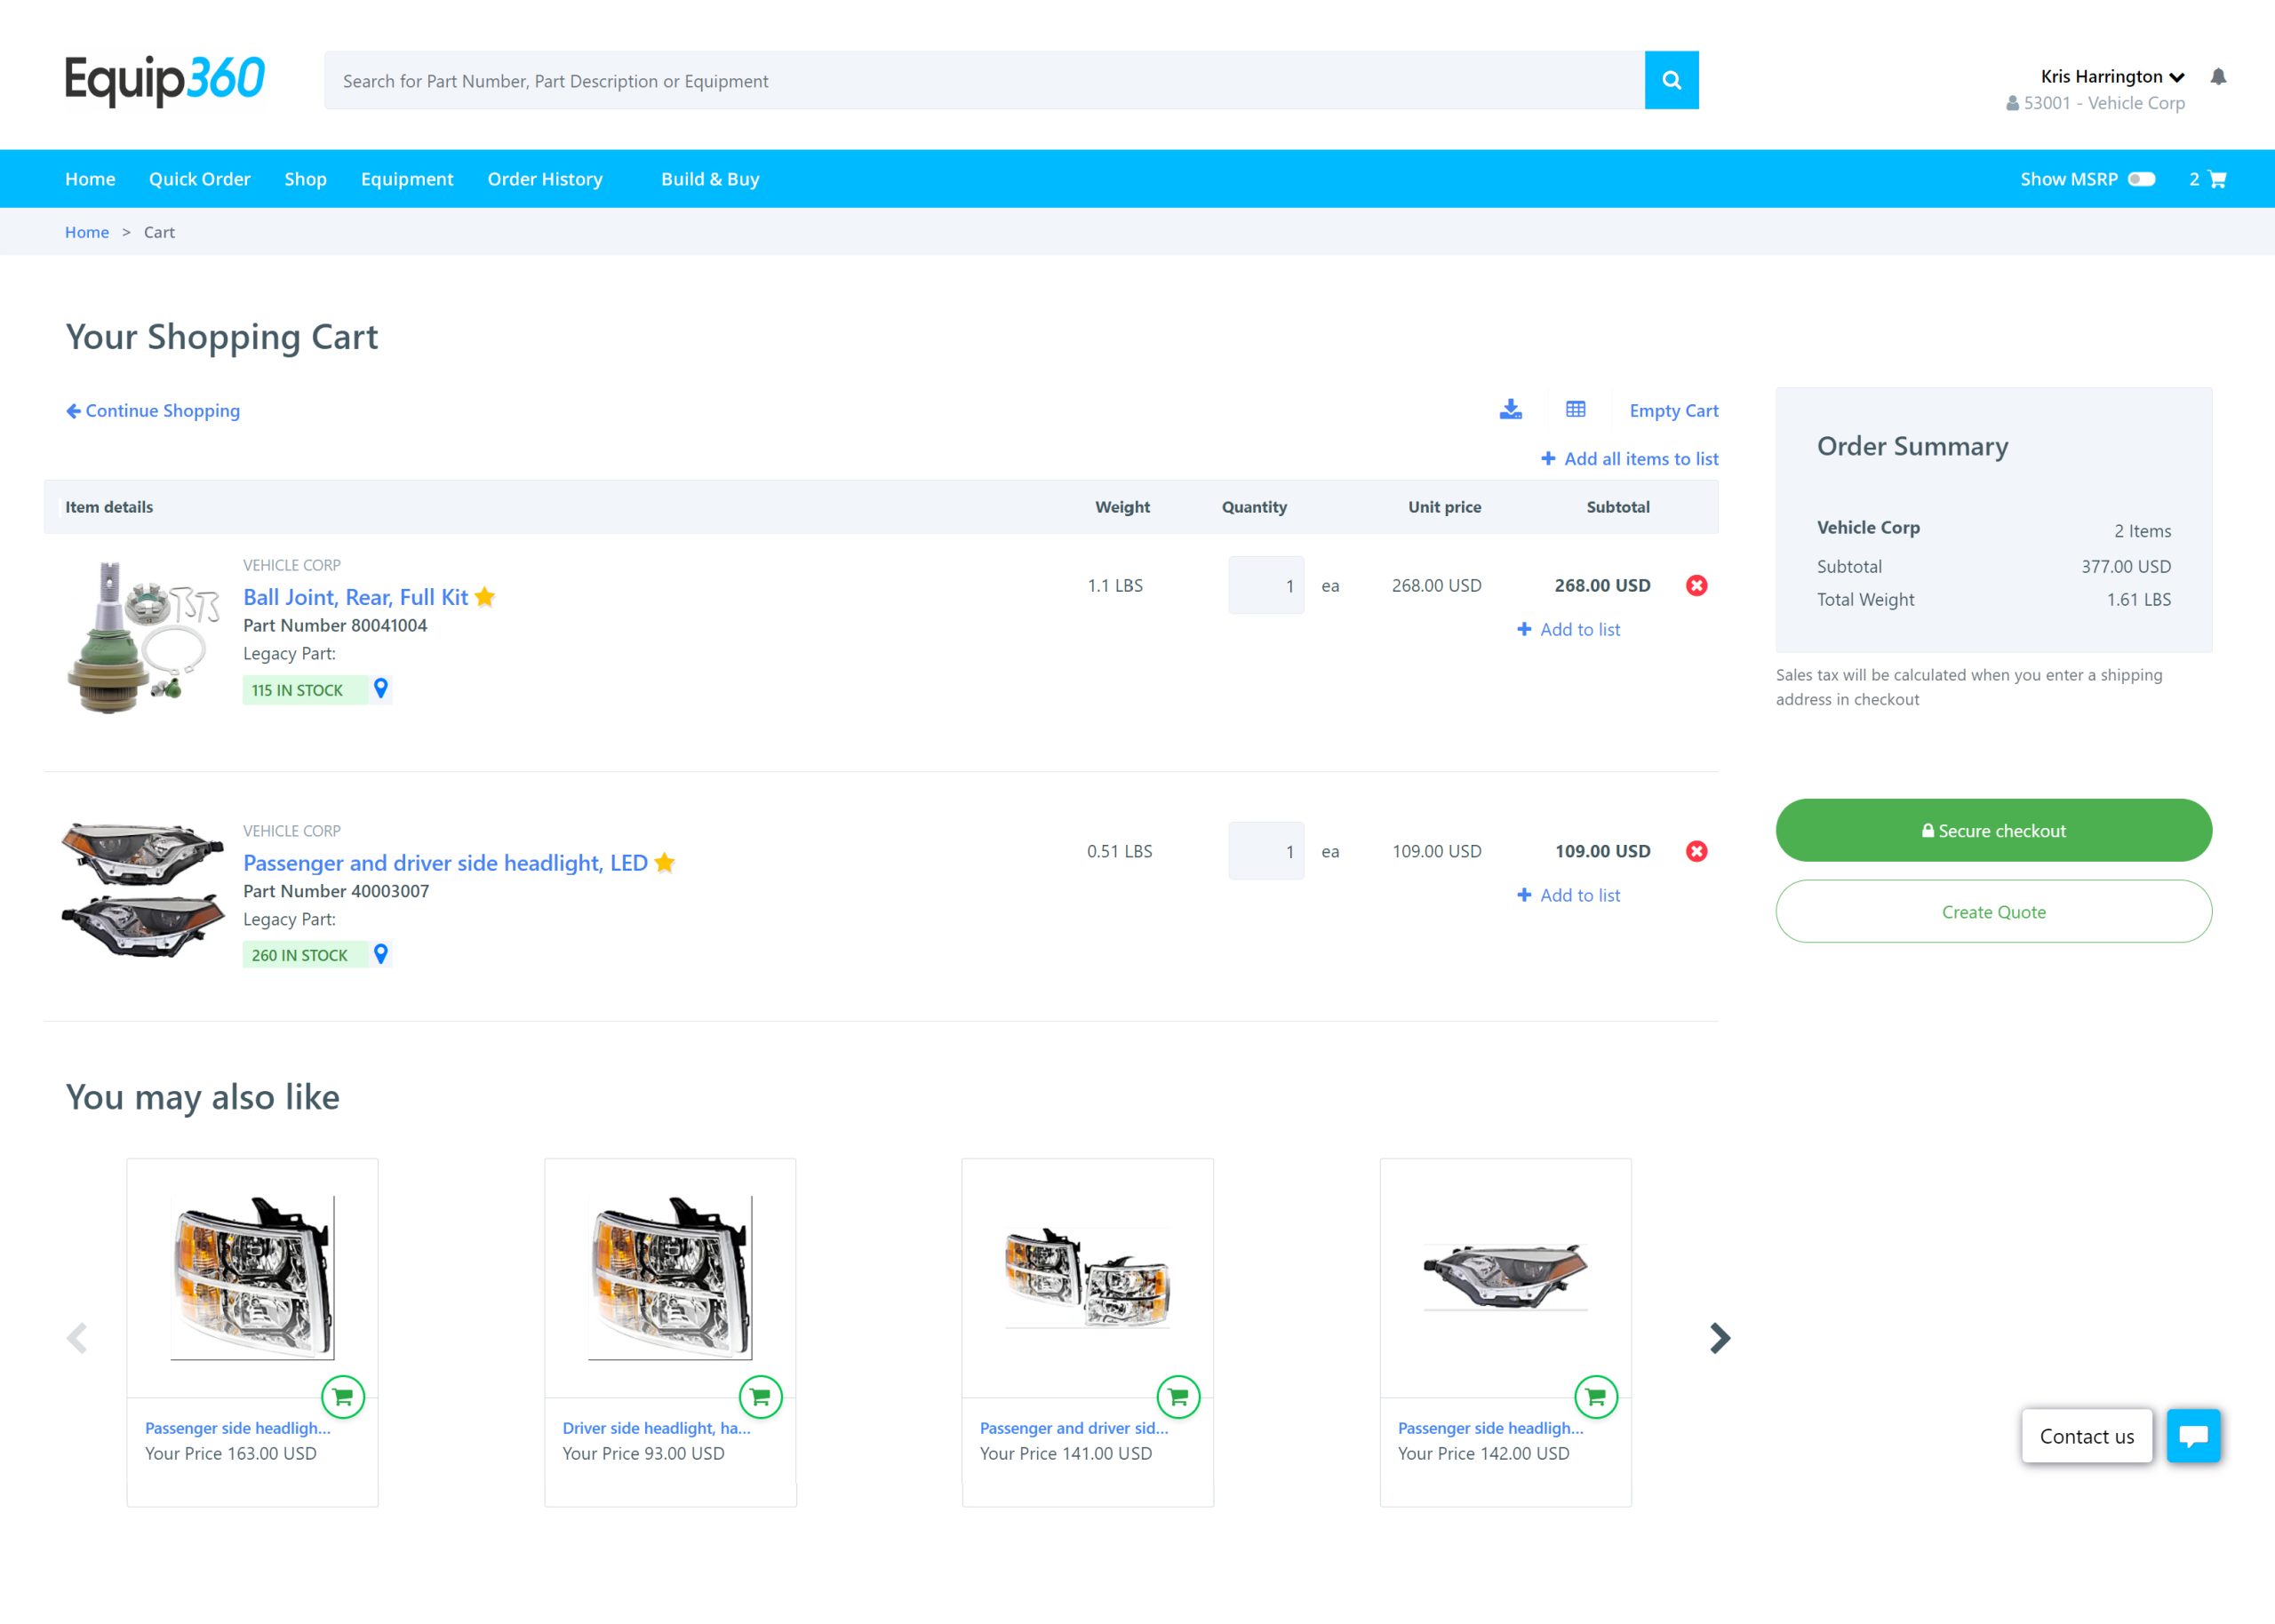Click Continue Shopping link

[153, 410]
